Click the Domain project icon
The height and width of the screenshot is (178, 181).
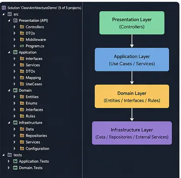tap(15, 91)
